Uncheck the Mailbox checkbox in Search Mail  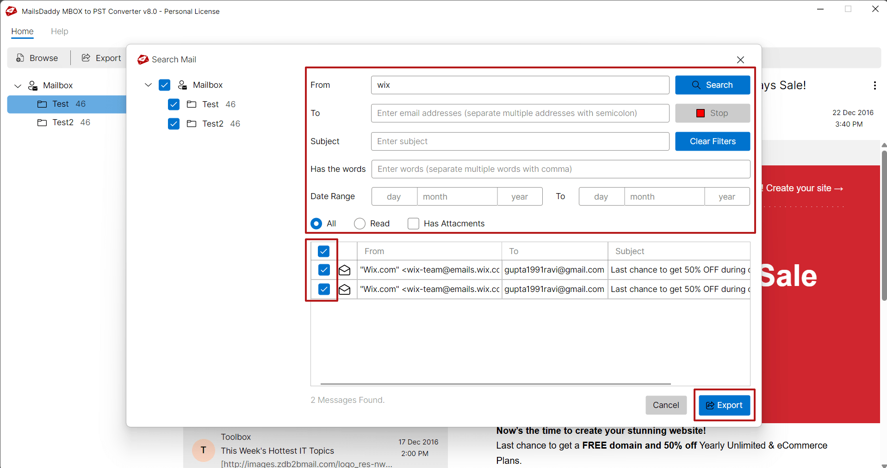point(164,85)
